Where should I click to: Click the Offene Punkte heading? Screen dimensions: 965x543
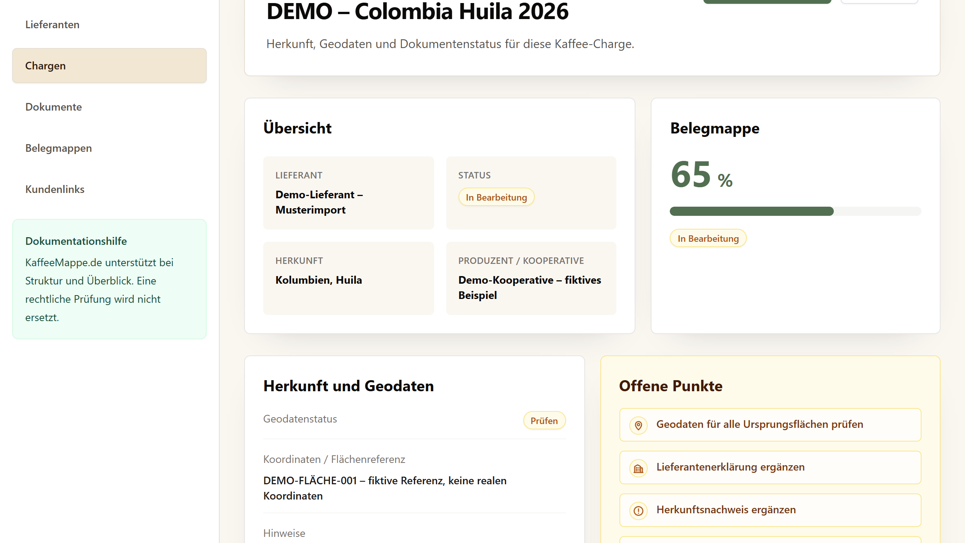point(671,386)
